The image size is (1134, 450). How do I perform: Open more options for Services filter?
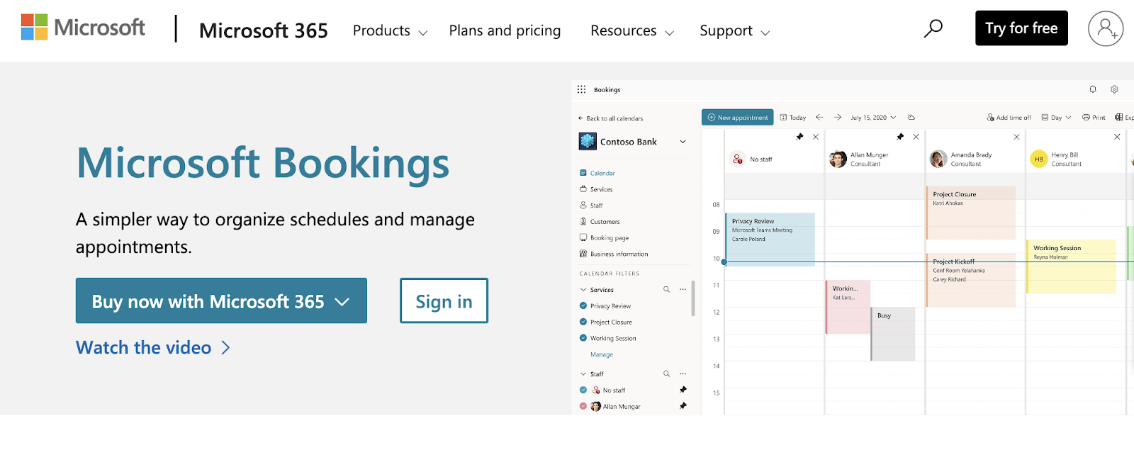[x=683, y=289]
